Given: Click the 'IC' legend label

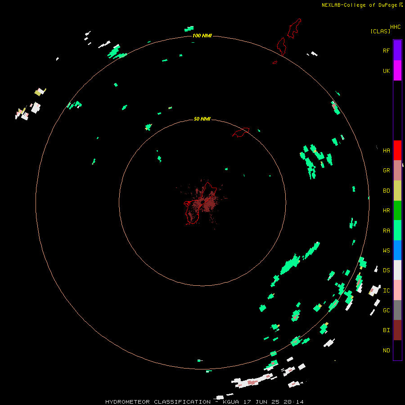Looking at the screenshot, I should 386,291.
